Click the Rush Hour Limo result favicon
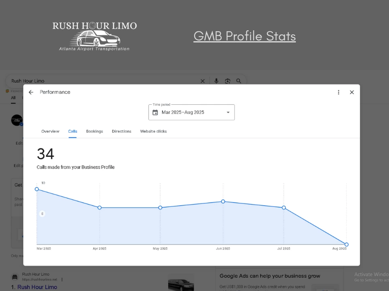The width and height of the screenshot is (389, 291). pyautogui.click(x=15, y=277)
